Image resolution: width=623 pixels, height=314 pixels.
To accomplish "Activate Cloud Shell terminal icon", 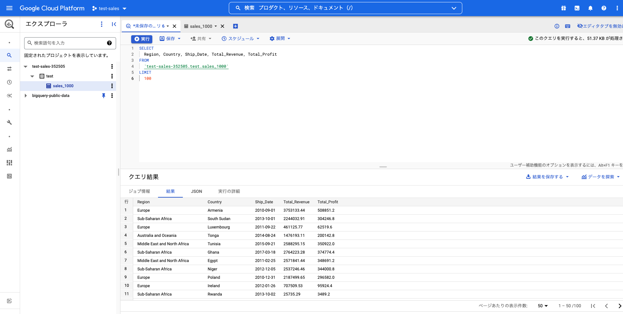I will [x=577, y=8].
